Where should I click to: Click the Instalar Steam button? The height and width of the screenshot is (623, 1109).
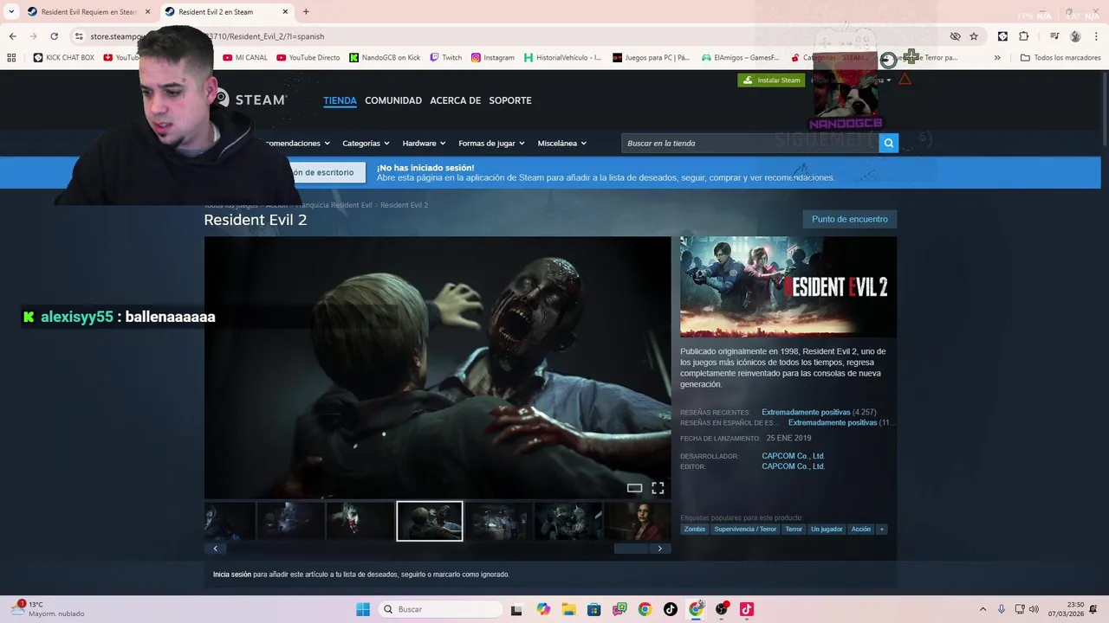pyautogui.click(x=771, y=80)
